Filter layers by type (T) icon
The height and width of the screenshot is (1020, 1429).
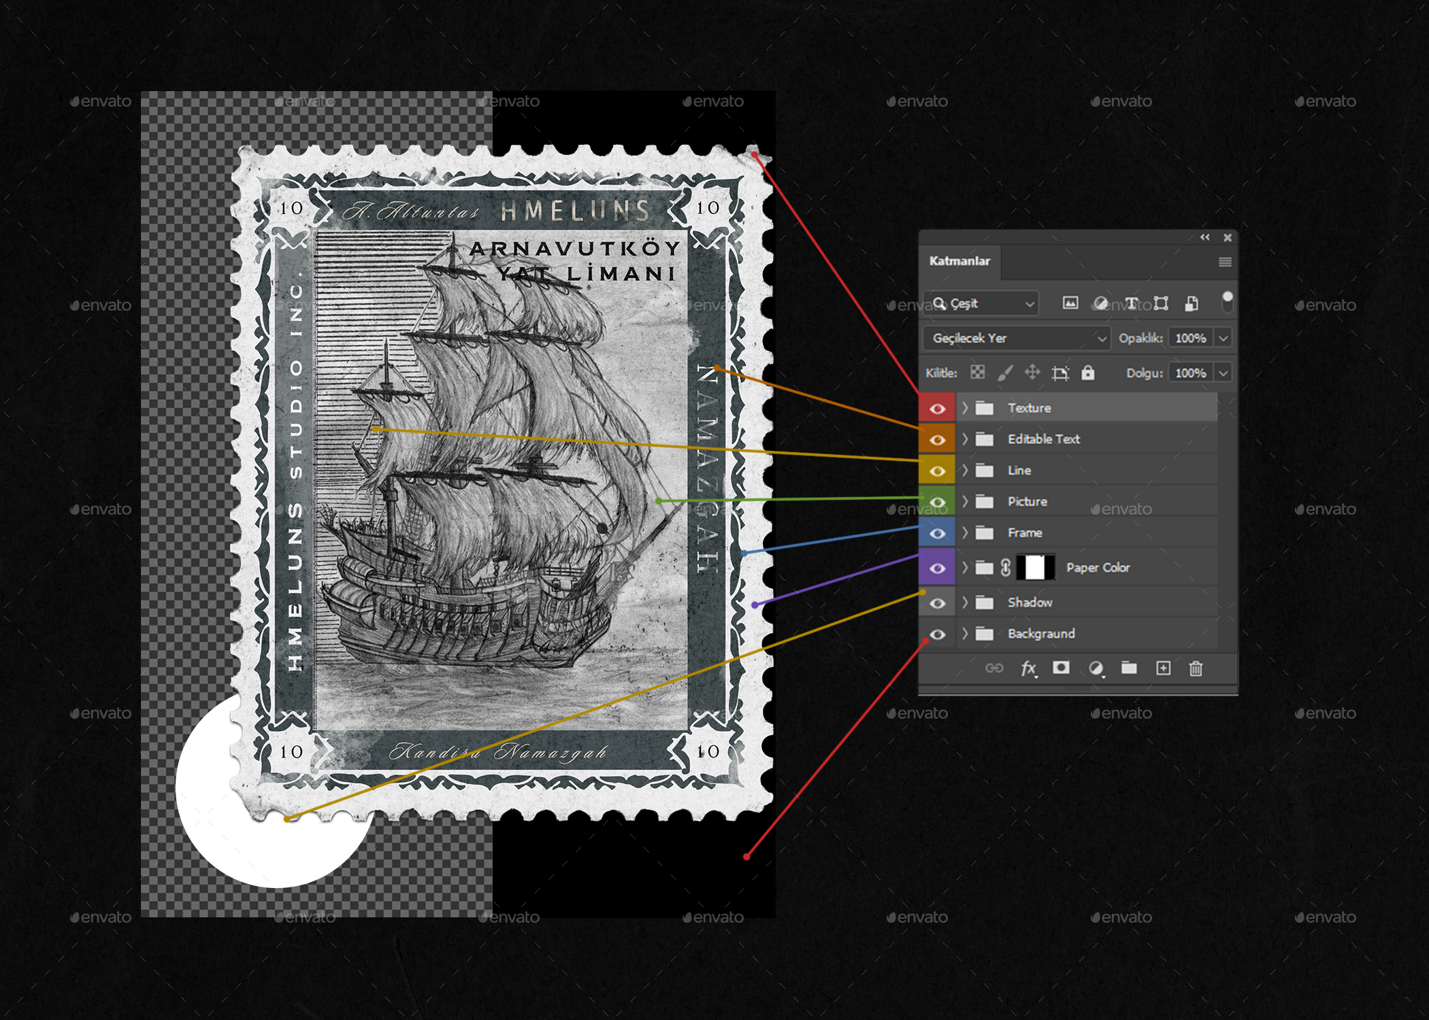tap(1131, 303)
